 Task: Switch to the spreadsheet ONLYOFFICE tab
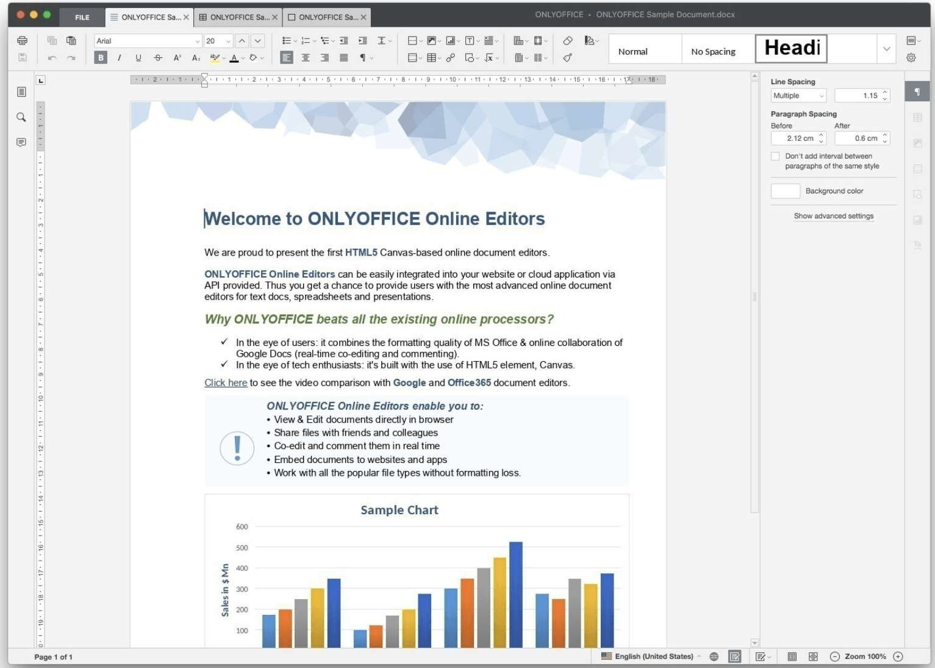tap(237, 17)
